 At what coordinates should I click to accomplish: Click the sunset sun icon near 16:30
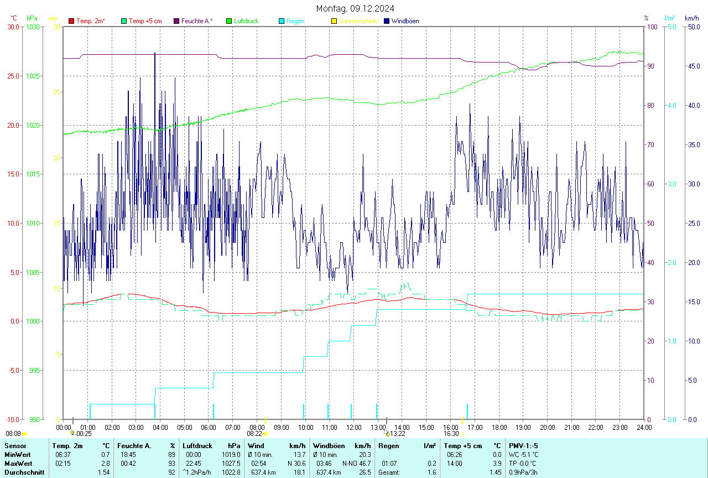click(463, 434)
